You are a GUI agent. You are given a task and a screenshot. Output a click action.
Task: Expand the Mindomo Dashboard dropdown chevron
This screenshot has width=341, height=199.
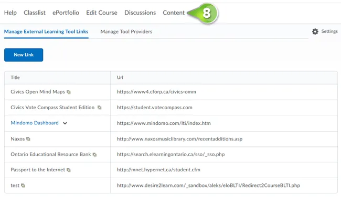pos(65,123)
